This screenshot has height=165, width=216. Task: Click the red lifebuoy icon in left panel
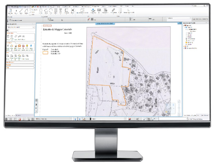point(23,46)
